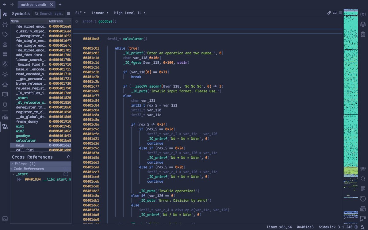Navigate back with the left arrow
The image size is (368, 230).
coord(4,5)
